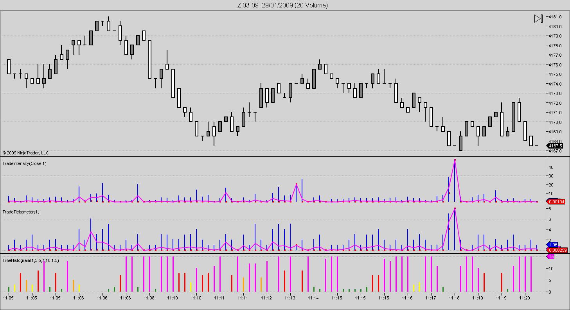Click the scroll-to-latest-bar arrow icon
The width and height of the screenshot is (570, 310).
click(x=538, y=18)
